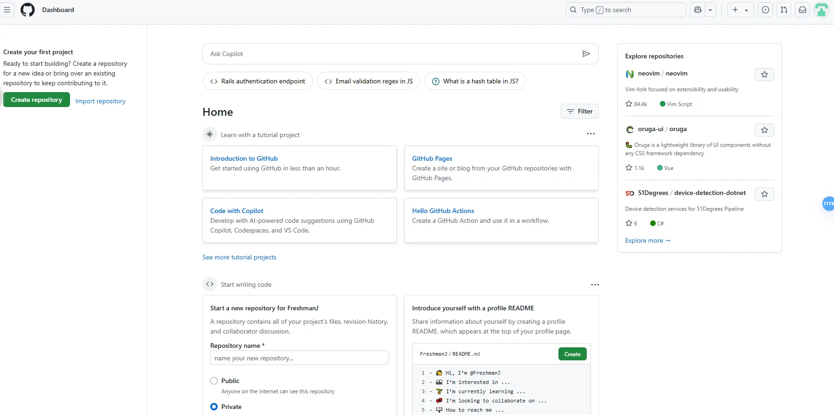Click the Dashboard title in header
834x415 pixels.
pos(58,10)
